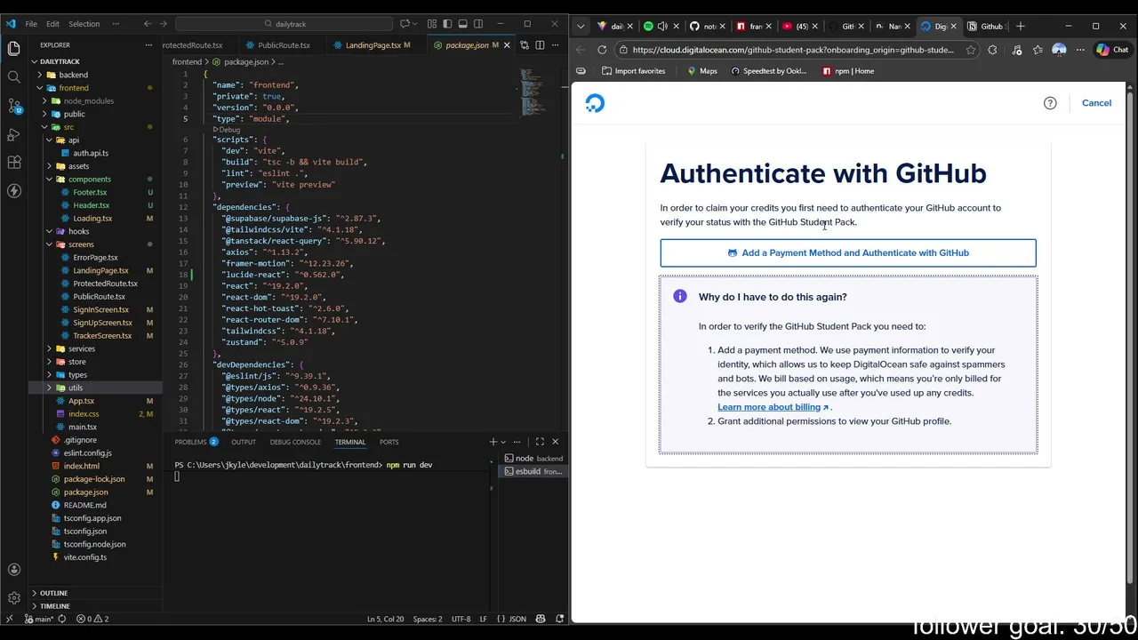Switch to the DEBUG CONSOLE panel tab
Screen dimensions: 1138x640
[x=295, y=442]
